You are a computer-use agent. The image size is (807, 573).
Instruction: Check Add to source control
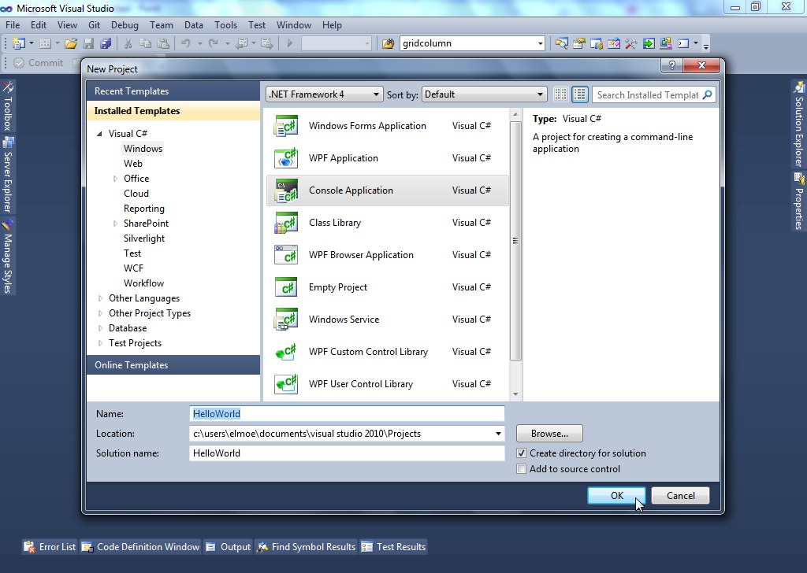point(521,469)
